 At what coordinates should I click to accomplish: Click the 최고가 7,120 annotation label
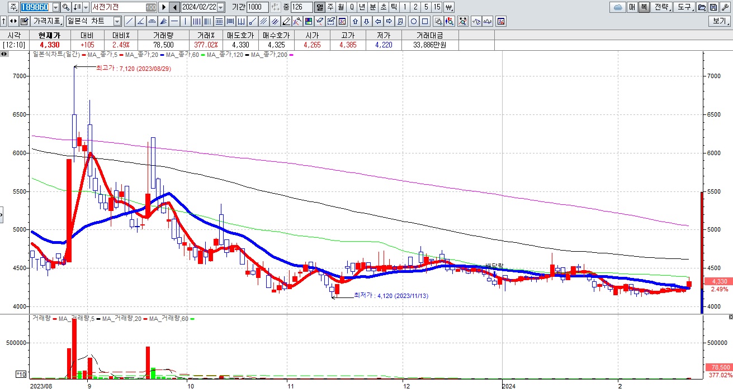point(133,68)
